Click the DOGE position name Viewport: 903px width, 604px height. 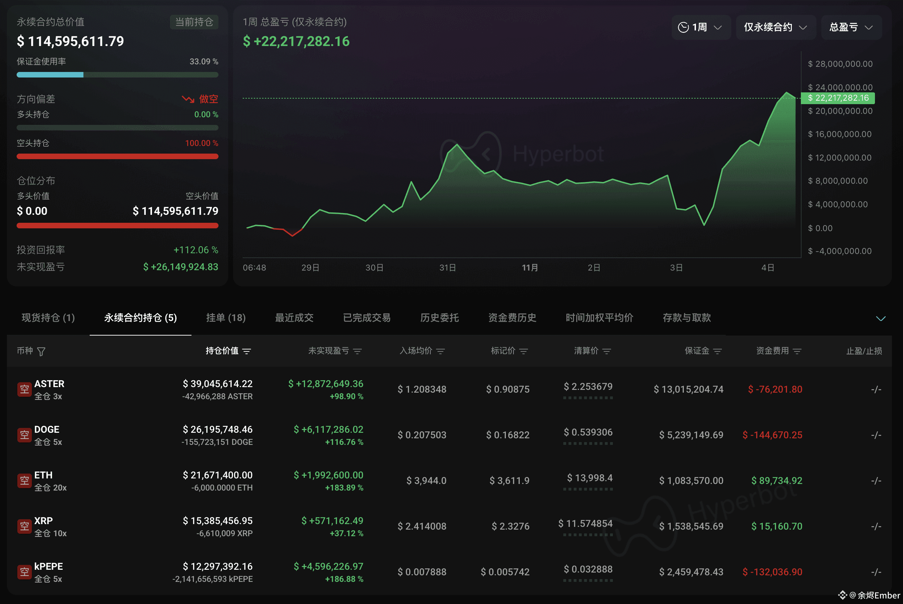(x=47, y=430)
